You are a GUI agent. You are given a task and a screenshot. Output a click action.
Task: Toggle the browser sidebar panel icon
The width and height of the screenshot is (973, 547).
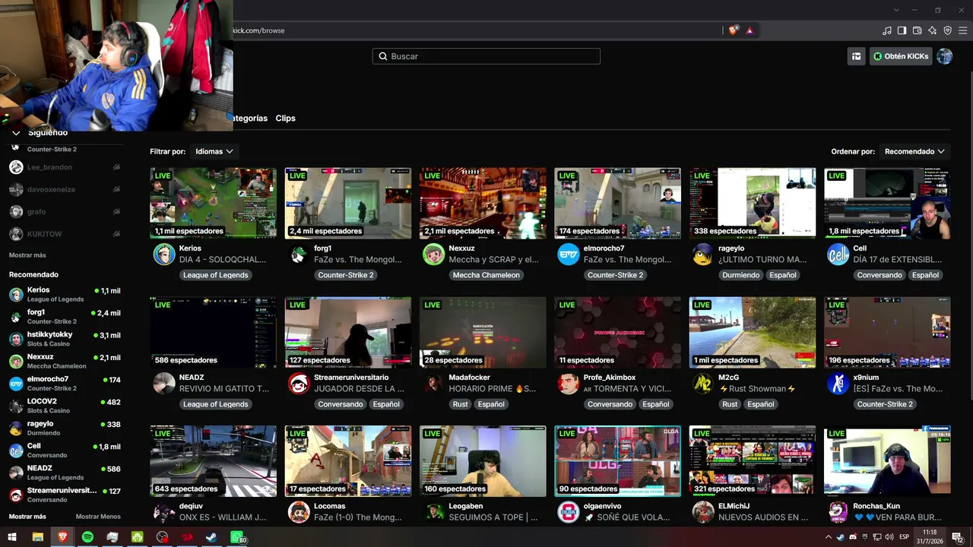(x=902, y=30)
